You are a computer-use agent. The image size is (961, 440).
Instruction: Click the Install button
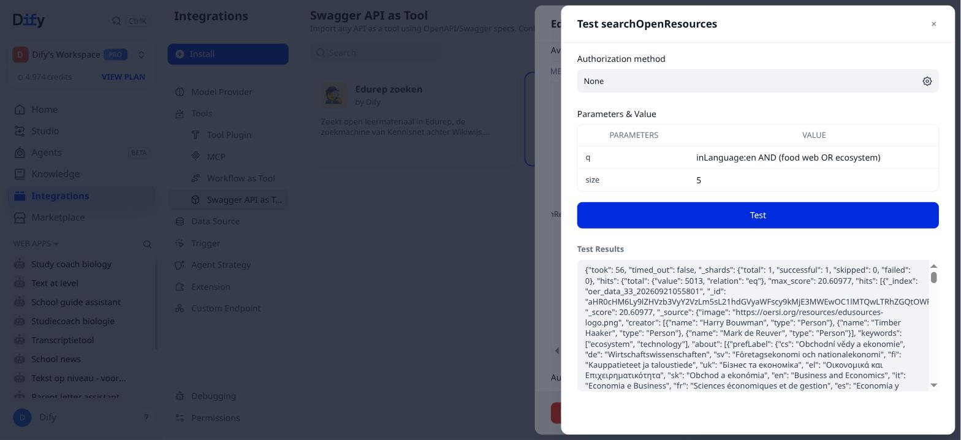coord(228,54)
